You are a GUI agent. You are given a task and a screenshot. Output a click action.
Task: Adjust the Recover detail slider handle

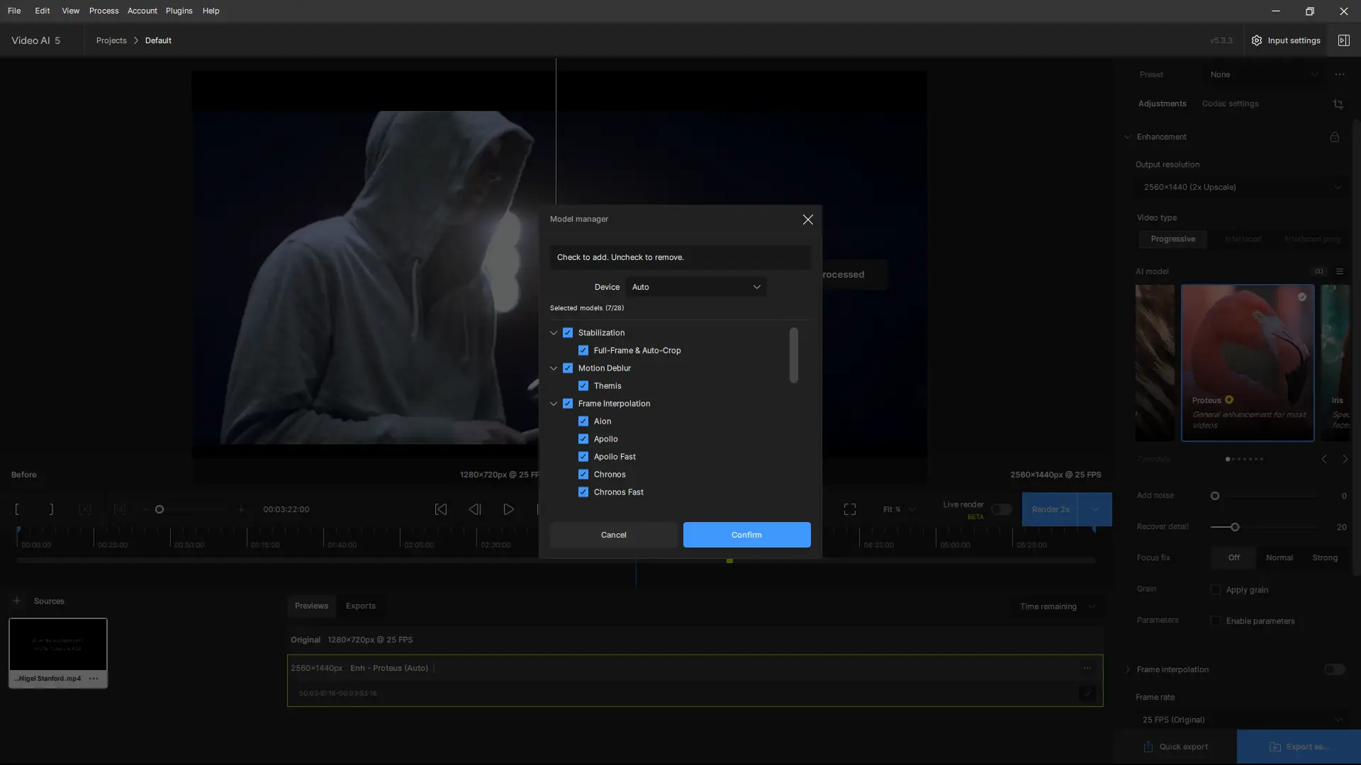tap(1235, 527)
